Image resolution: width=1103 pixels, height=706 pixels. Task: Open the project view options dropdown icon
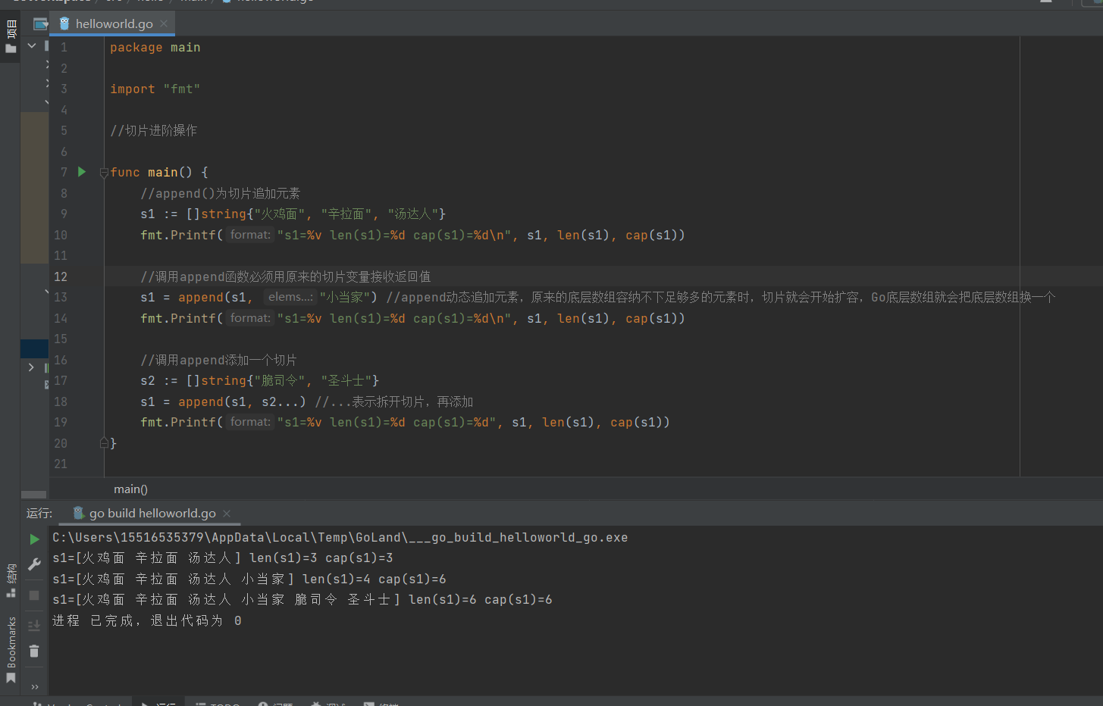[x=40, y=24]
